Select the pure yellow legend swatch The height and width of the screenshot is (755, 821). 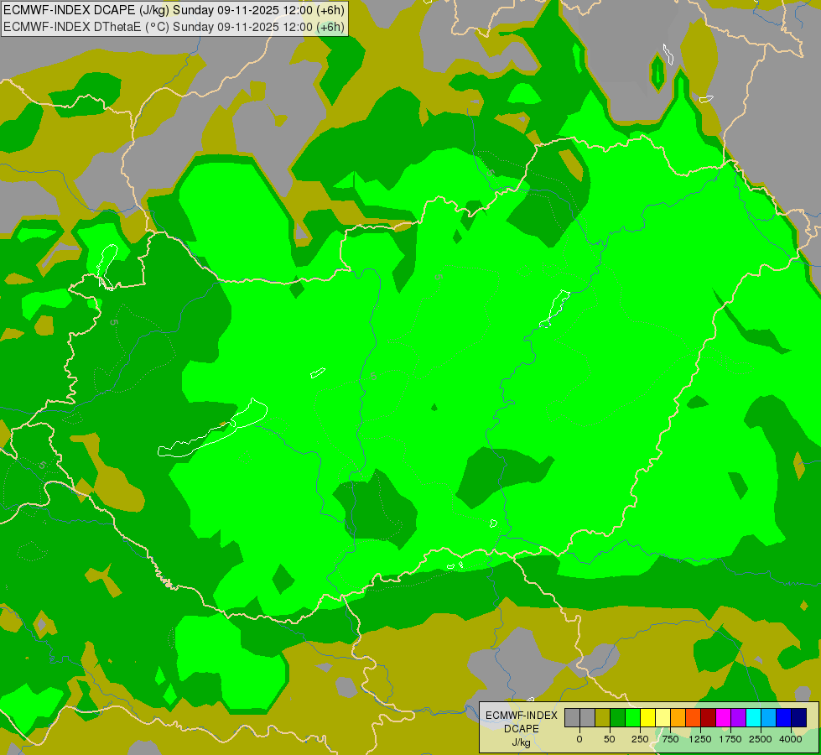click(647, 717)
